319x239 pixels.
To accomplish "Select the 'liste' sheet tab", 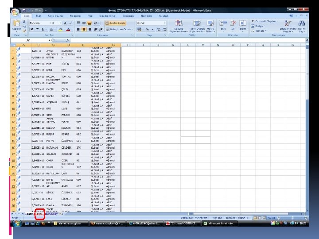I will tap(30, 214).
